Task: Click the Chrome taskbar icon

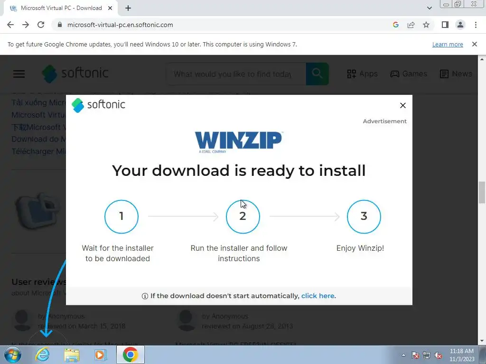Action: pyautogui.click(x=130, y=355)
